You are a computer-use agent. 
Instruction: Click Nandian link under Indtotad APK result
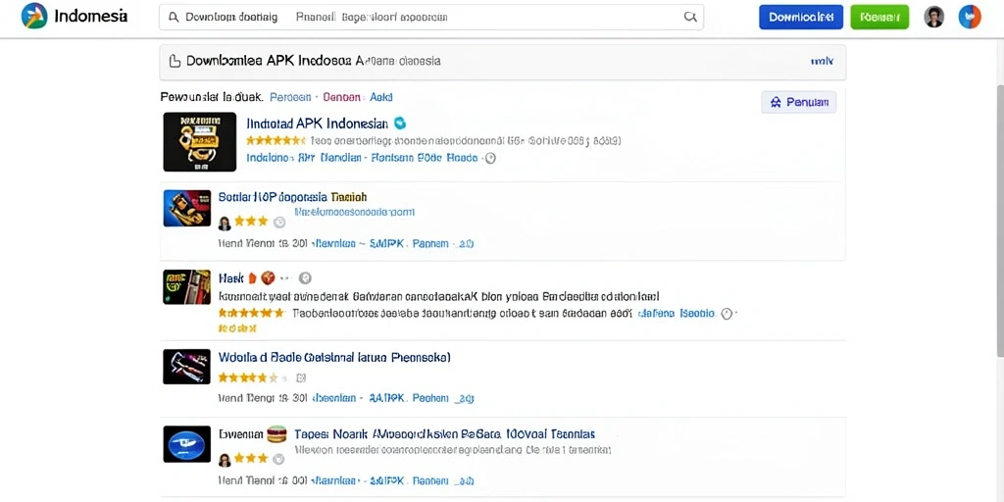[340, 158]
